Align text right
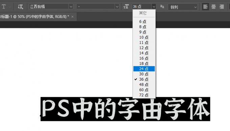The width and height of the screenshot is (230, 131). point(222,7)
